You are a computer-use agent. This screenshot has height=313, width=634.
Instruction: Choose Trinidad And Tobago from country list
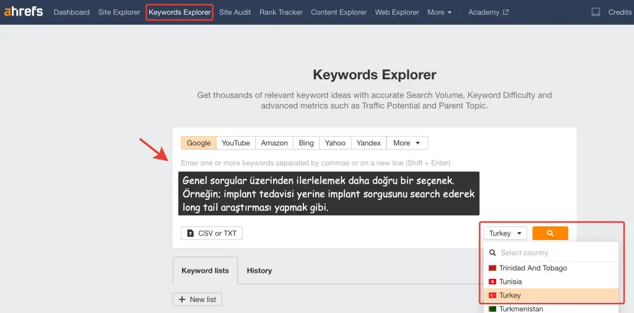(551, 268)
